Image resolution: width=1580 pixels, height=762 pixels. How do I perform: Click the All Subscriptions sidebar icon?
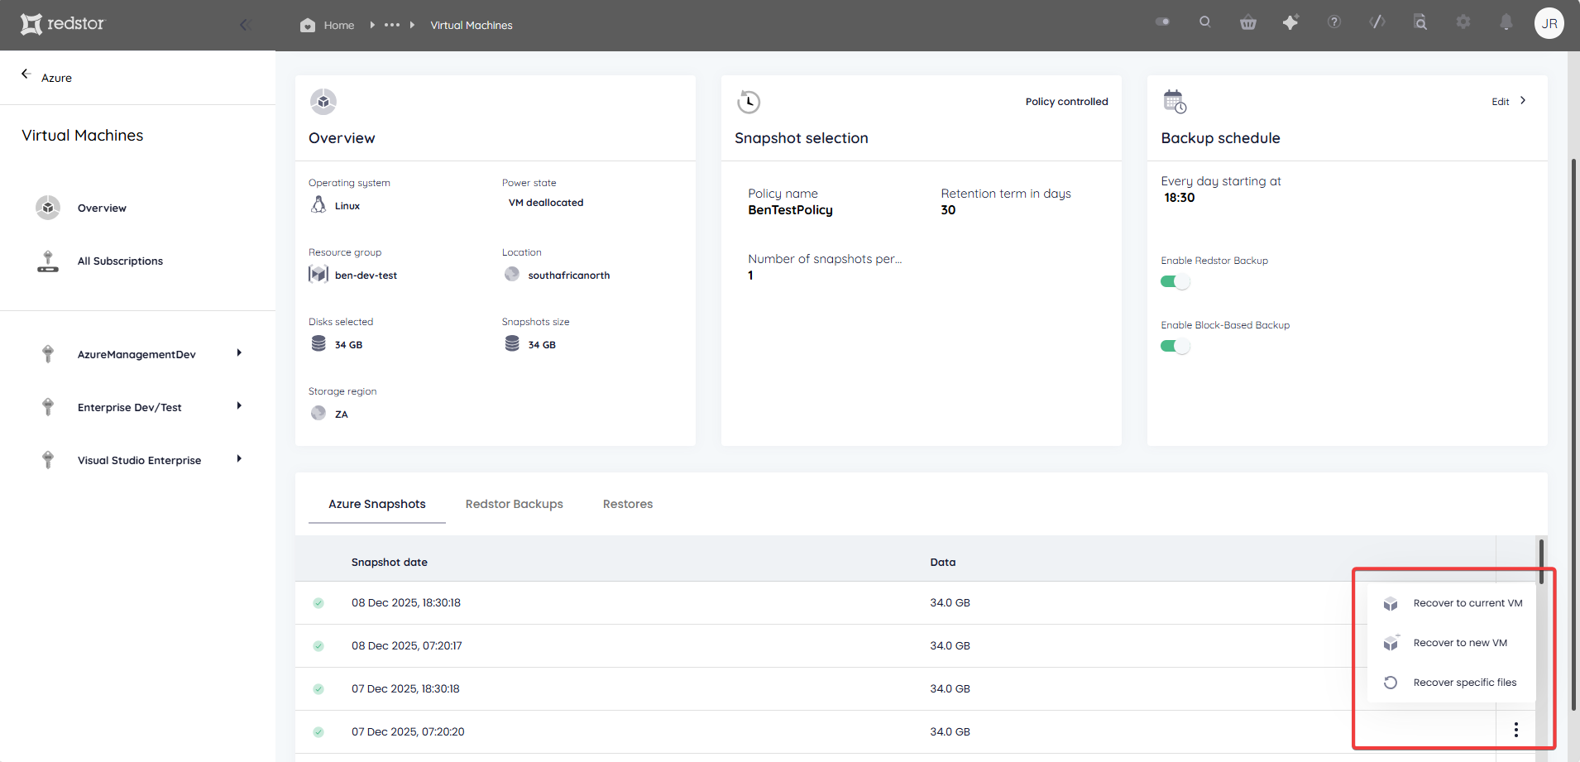click(48, 261)
